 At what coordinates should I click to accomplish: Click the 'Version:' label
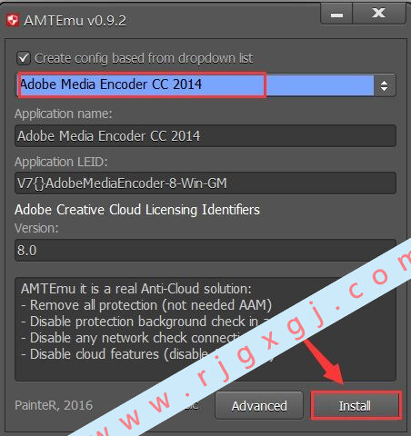point(36,228)
